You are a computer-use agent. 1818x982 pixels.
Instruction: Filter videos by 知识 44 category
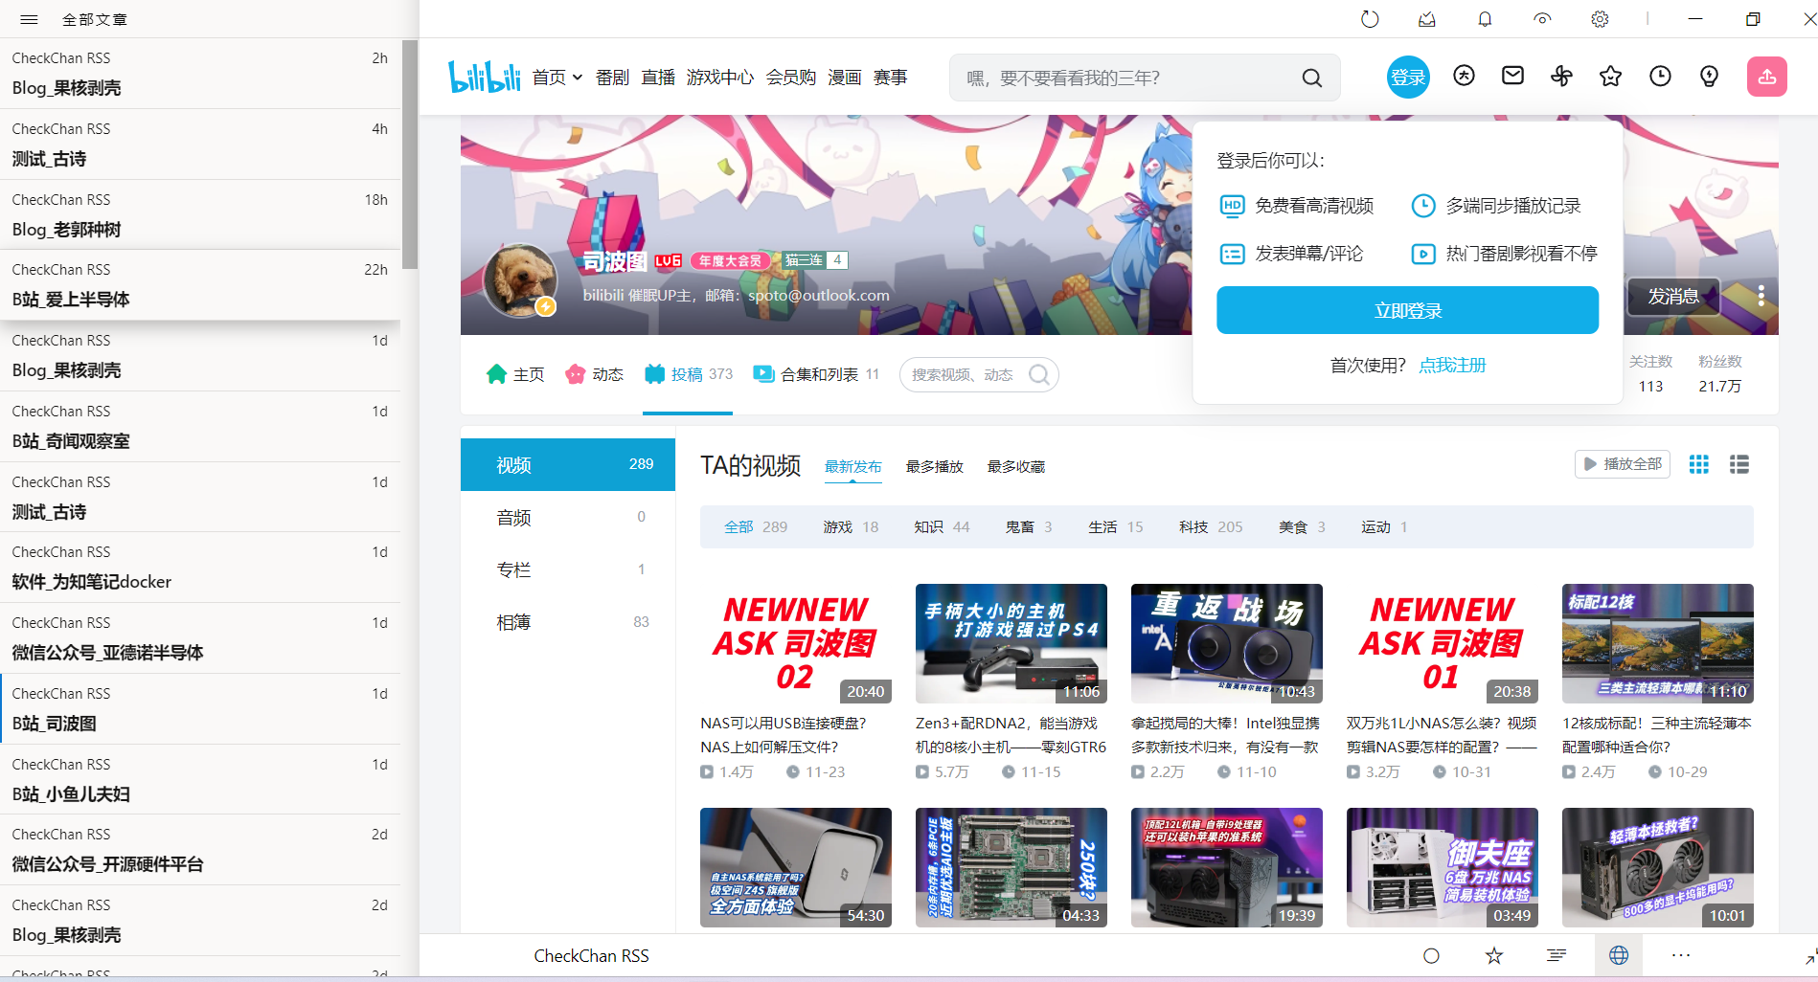pyautogui.click(x=942, y=526)
